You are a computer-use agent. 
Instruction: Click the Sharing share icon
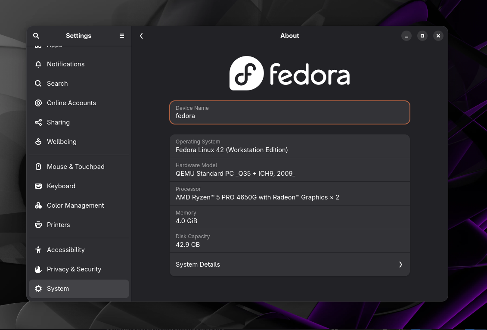coord(38,122)
